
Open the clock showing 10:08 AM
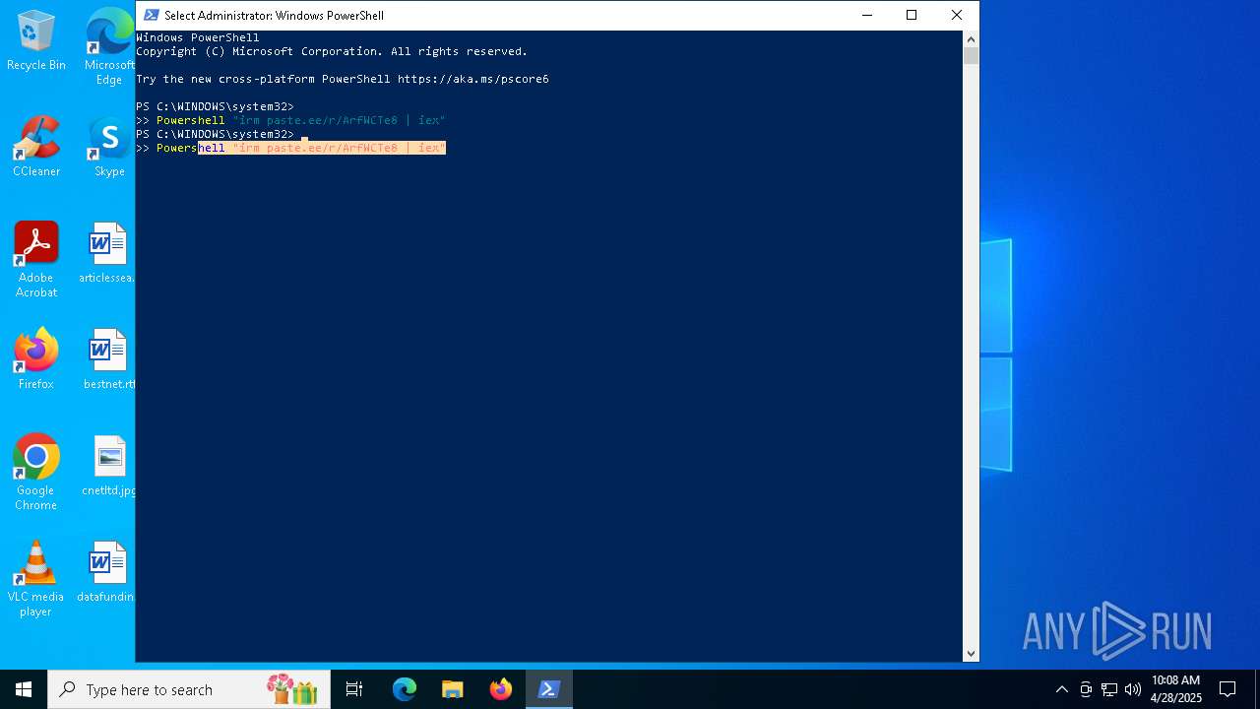click(1176, 689)
